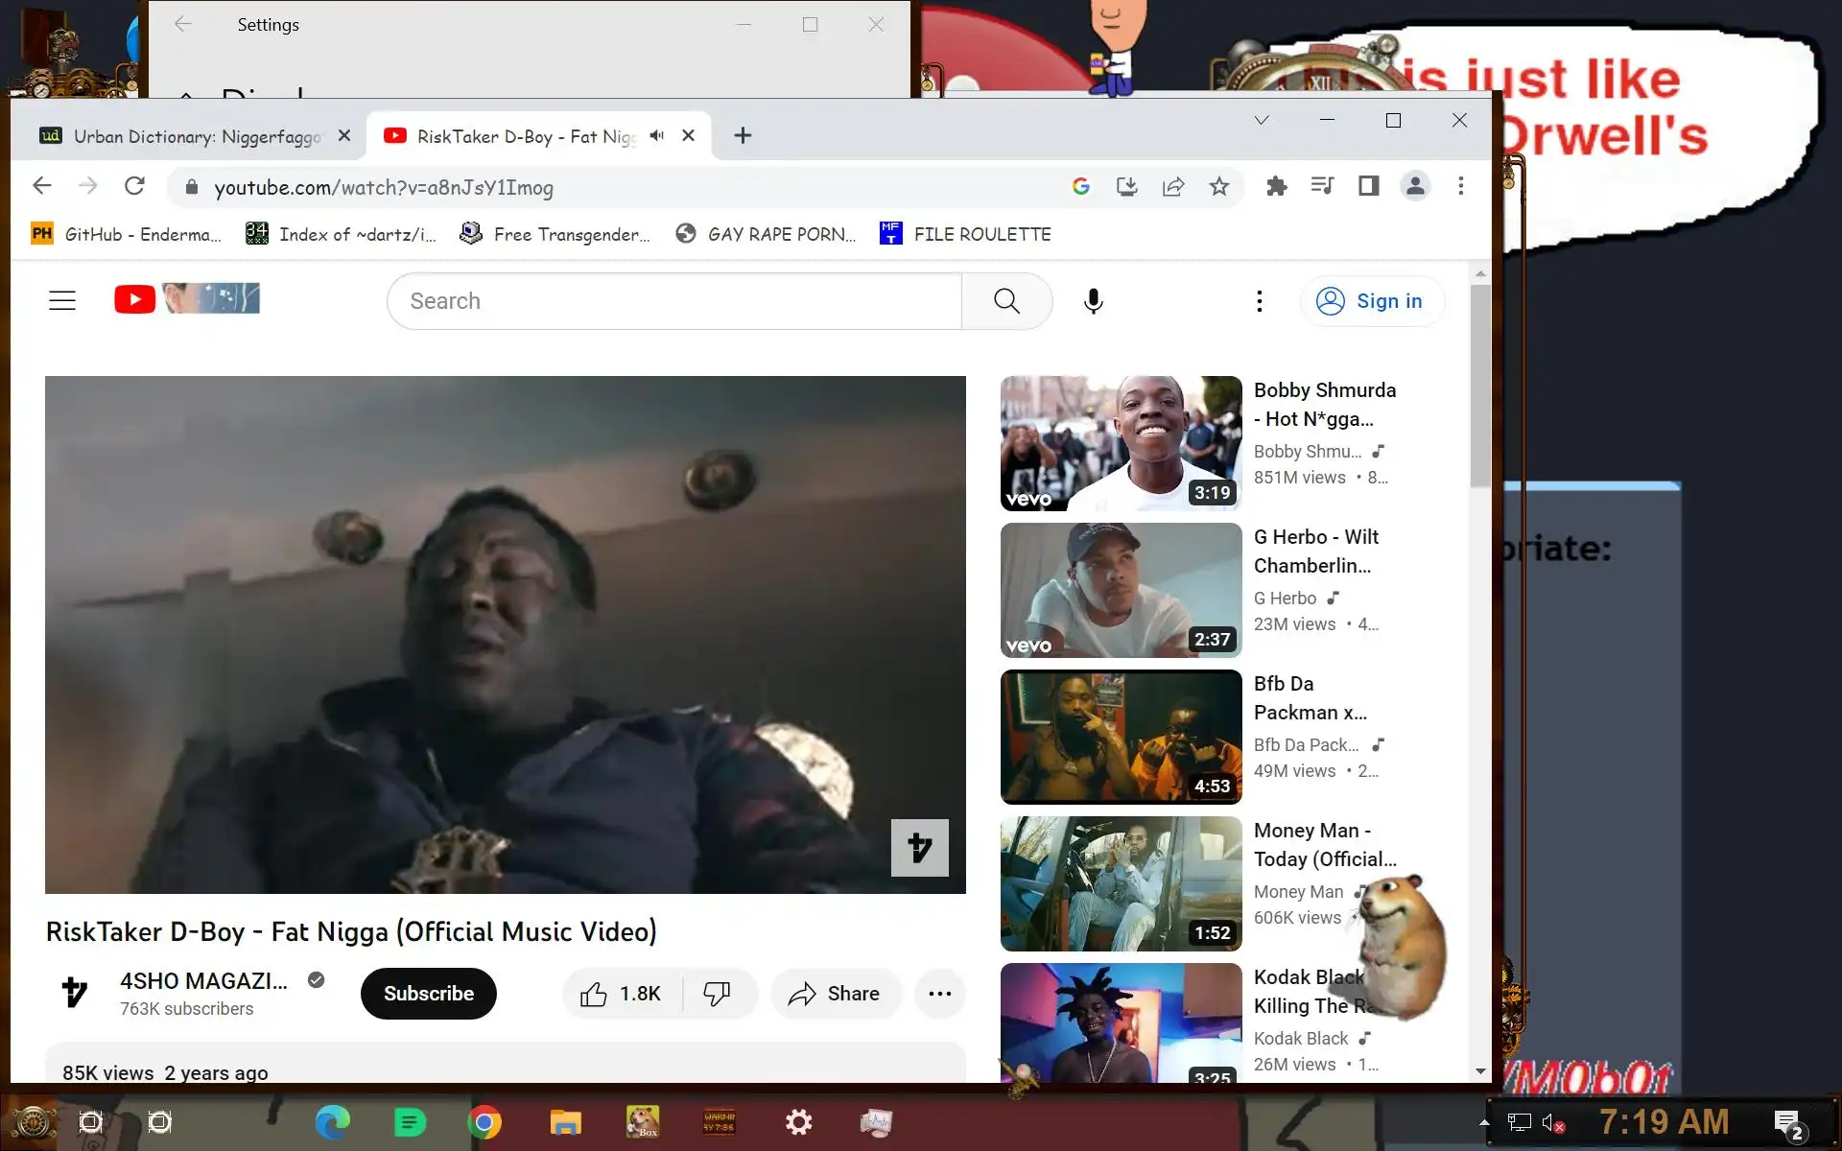Click the page vertical scrollbar thumb
This screenshot has height=1151, width=1842.
click(1479, 384)
